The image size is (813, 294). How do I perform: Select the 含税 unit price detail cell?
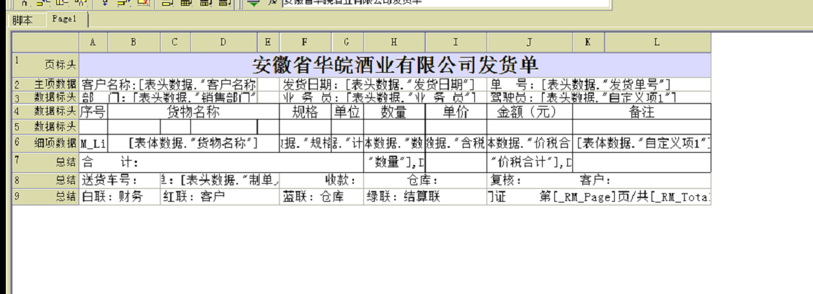[x=456, y=143]
